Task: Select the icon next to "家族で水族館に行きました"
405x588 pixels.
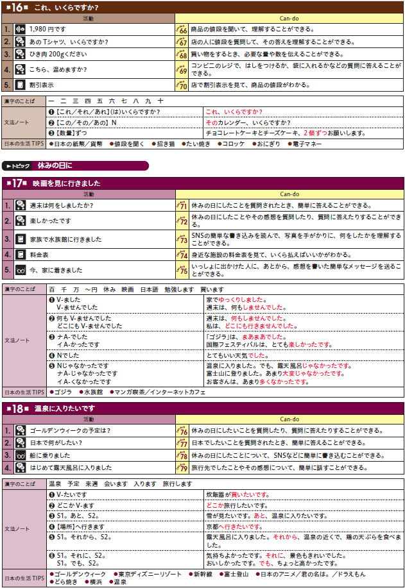Action: [x=20, y=239]
